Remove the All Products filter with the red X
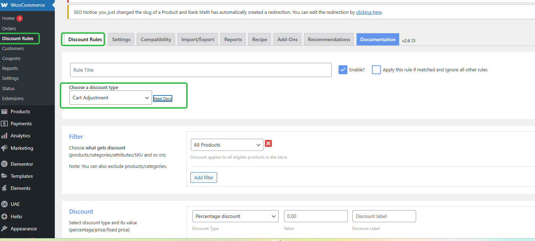The width and height of the screenshot is (535, 241). [268, 143]
